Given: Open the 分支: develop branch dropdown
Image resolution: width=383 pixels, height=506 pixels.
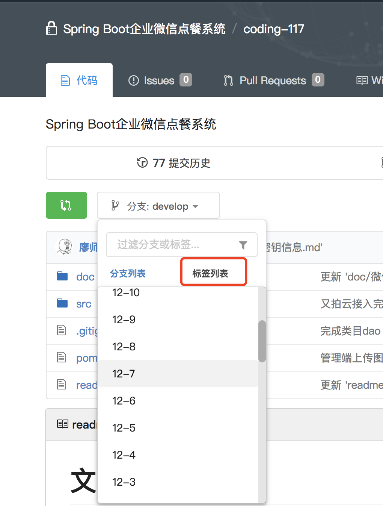Looking at the screenshot, I should pyautogui.click(x=158, y=205).
